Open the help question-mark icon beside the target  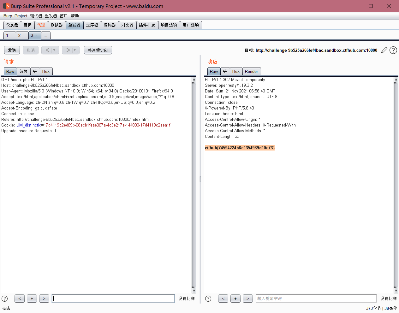[393, 50]
